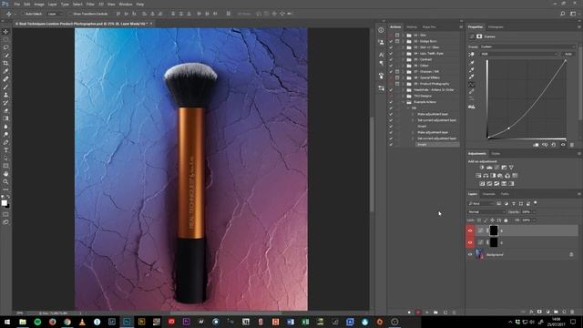Reset Curves adjustment to defaults

click(554, 145)
